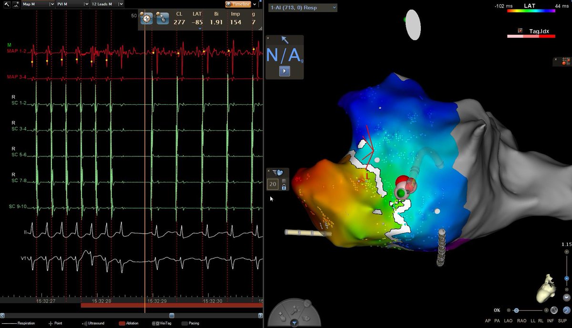Viewport: 572px width, 328px height.
Task: Click the red ablation bar on timeline
Action: point(172,305)
